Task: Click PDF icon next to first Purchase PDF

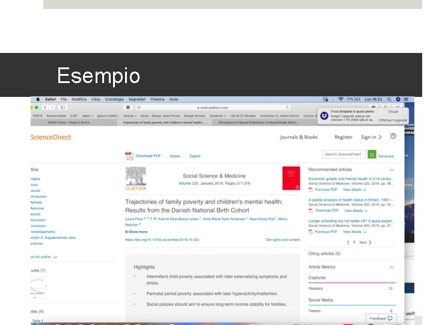Action: pos(311,190)
